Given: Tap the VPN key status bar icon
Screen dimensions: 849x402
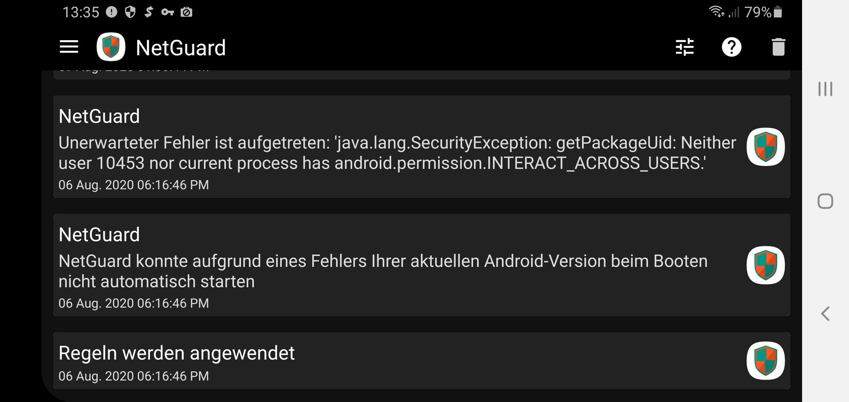Looking at the screenshot, I should point(167,12).
